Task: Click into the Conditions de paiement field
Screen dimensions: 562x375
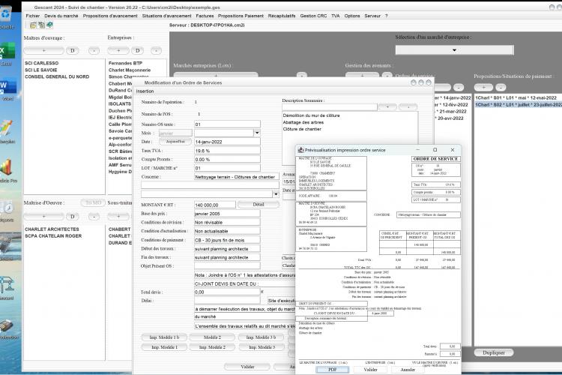Action: [227, 240]
